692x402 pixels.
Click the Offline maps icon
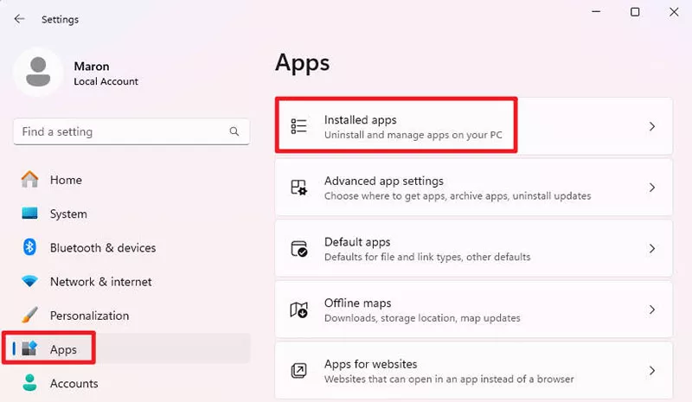pyautogui.click(x=298, y=309)
